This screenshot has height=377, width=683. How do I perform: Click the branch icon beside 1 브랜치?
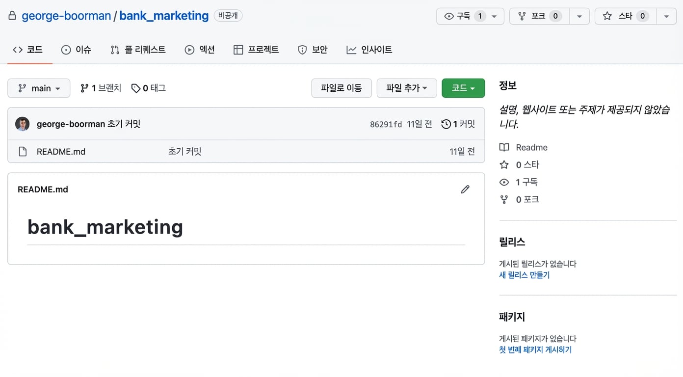pos(84,88)
